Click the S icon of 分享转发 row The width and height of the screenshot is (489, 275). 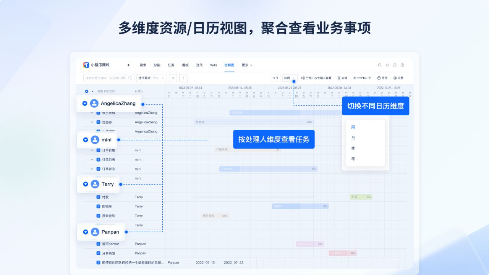click(x=98, y=253)
